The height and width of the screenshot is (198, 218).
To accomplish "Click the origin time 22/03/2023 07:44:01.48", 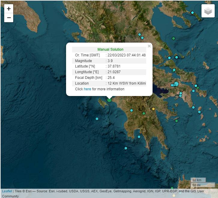I will point(126,55).
